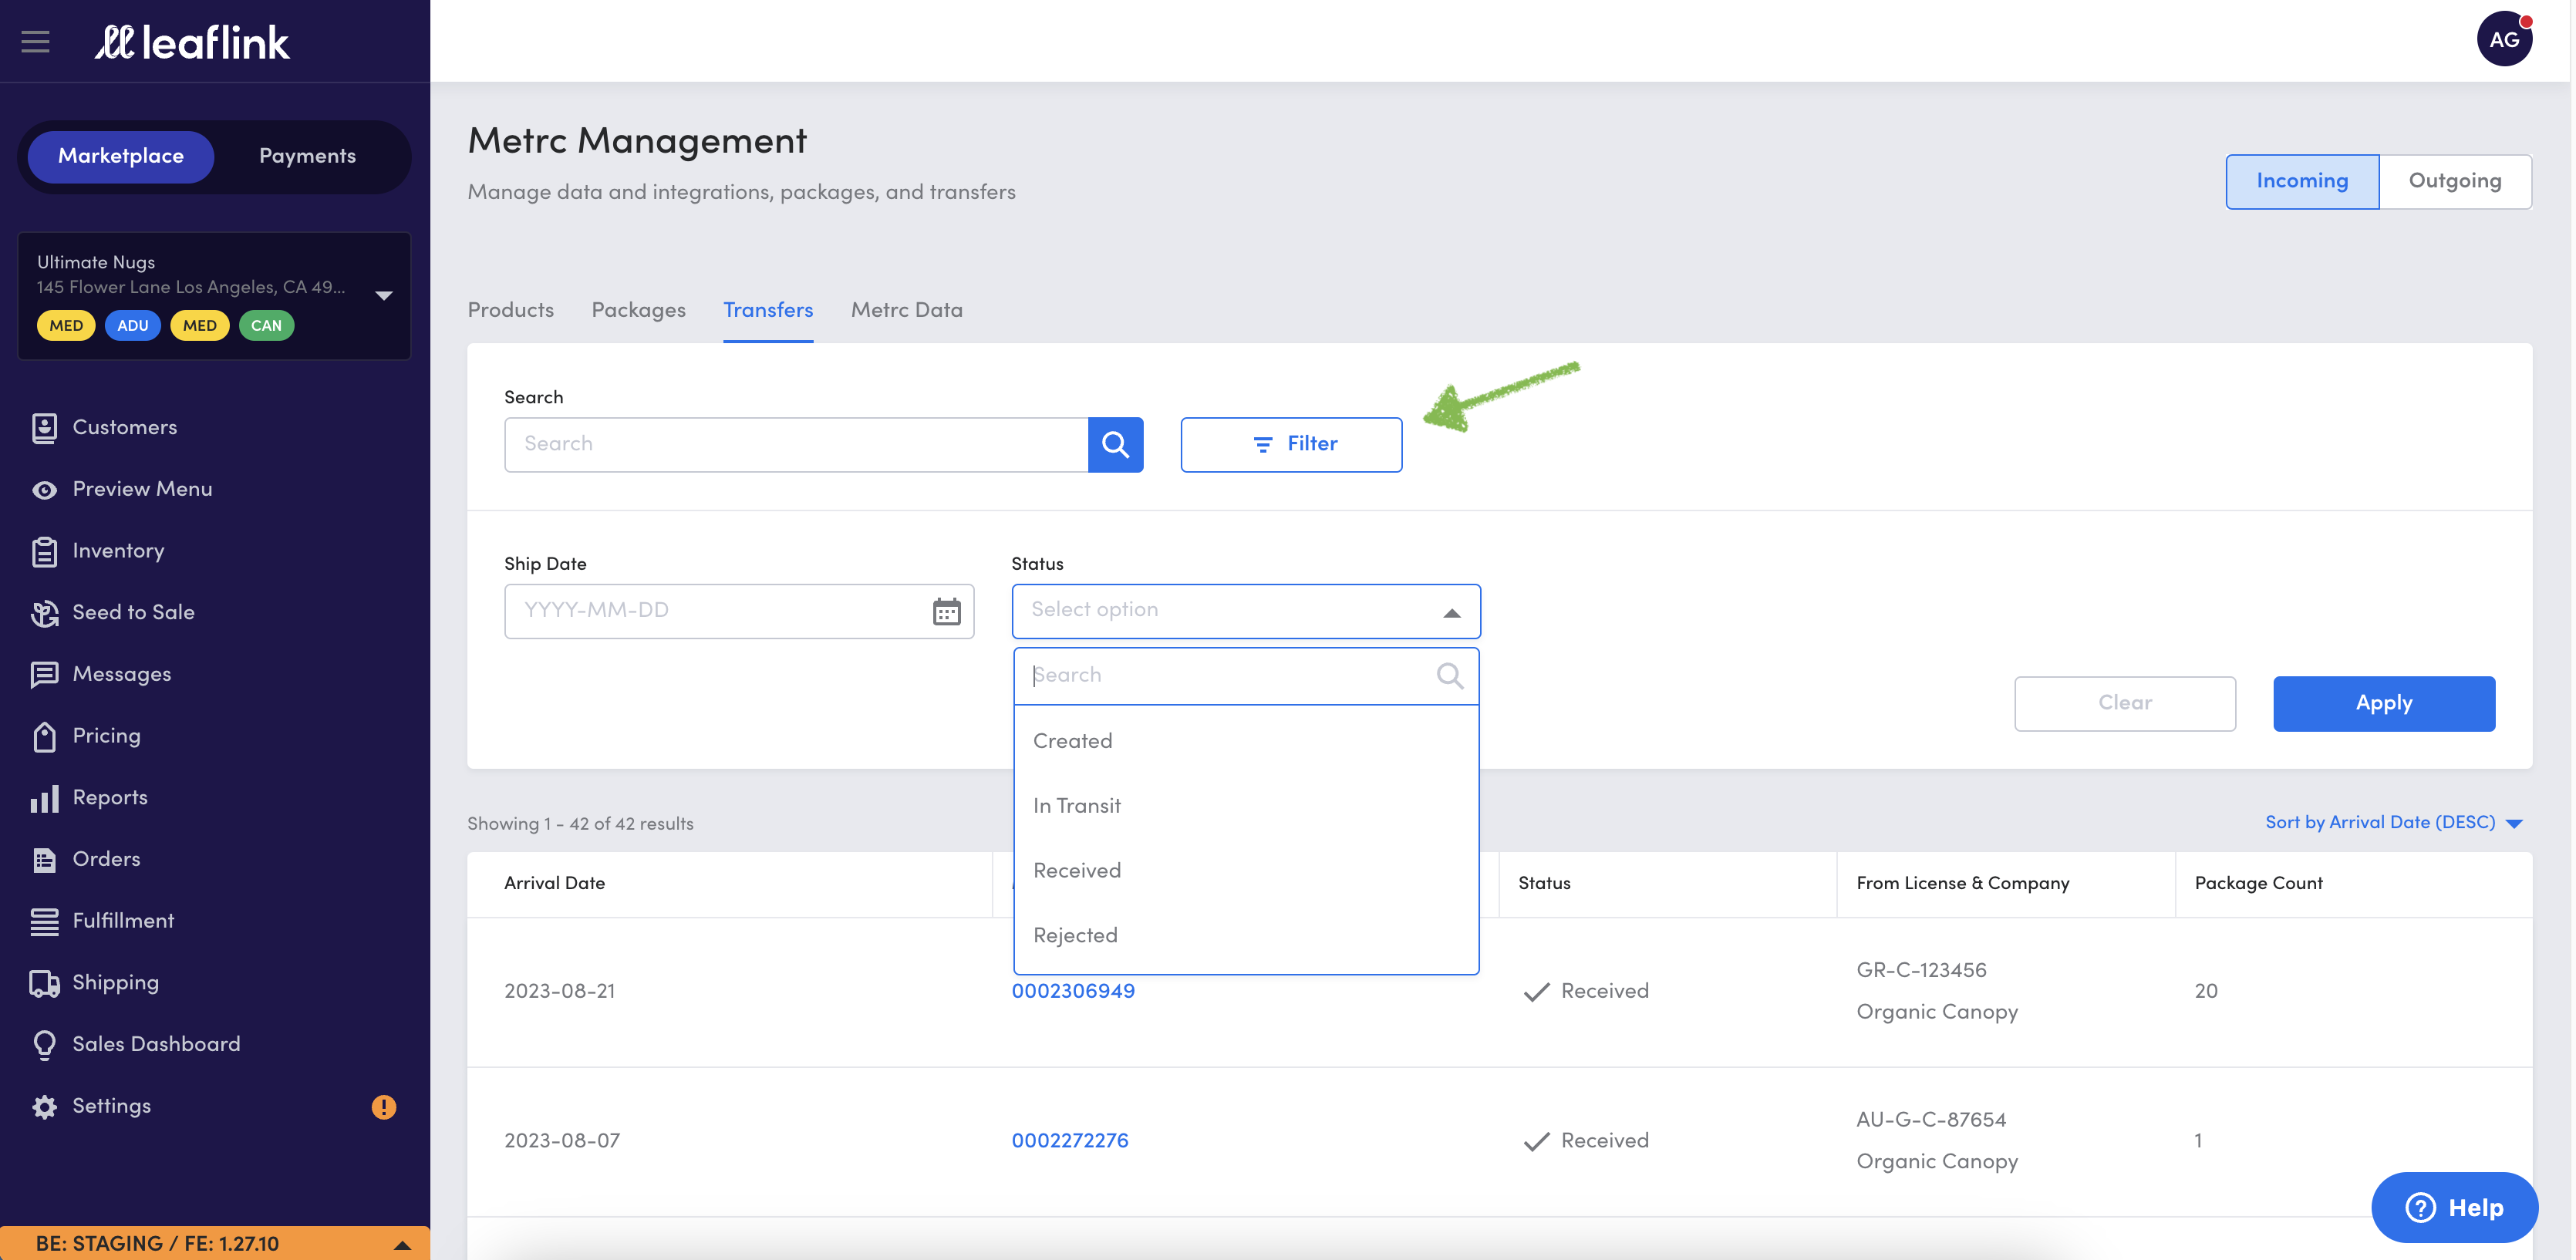
Task: Click the Inventory clipboard icon
Action: click(44, 551)
